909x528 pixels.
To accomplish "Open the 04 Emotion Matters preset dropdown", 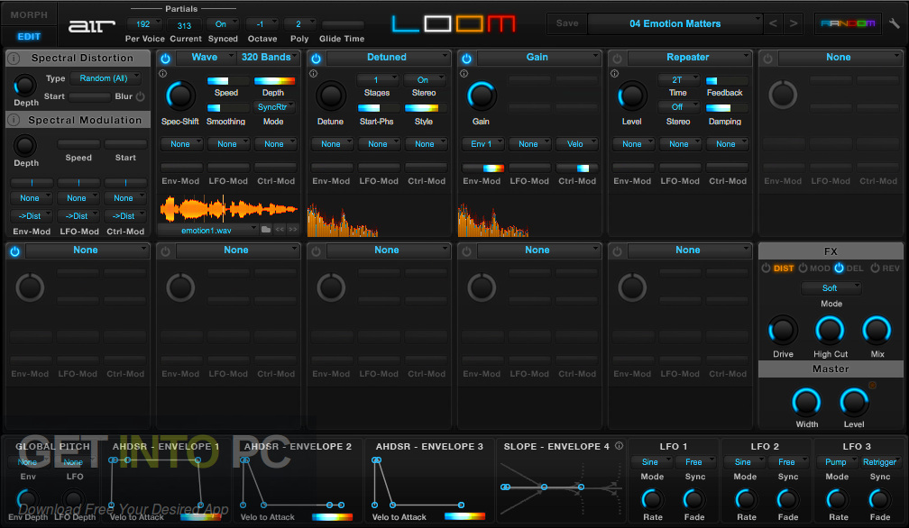I will 675,23.
